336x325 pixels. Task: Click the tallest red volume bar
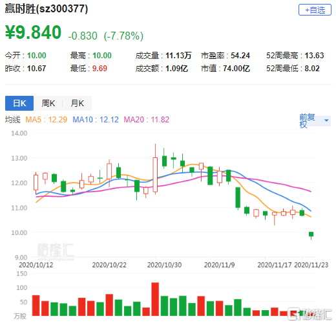(x=155, y=299)
